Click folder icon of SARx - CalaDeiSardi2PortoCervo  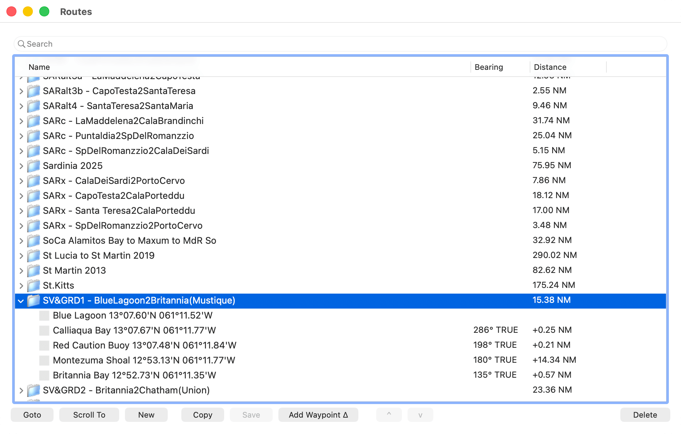(x=34, y=181)
